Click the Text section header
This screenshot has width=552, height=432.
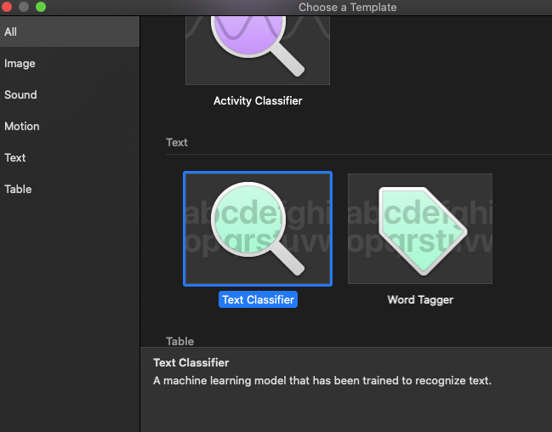177,142
